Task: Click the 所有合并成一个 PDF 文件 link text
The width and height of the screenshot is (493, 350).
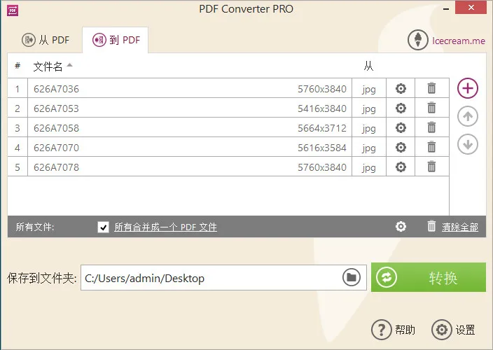Action: (x=165, y=227)
